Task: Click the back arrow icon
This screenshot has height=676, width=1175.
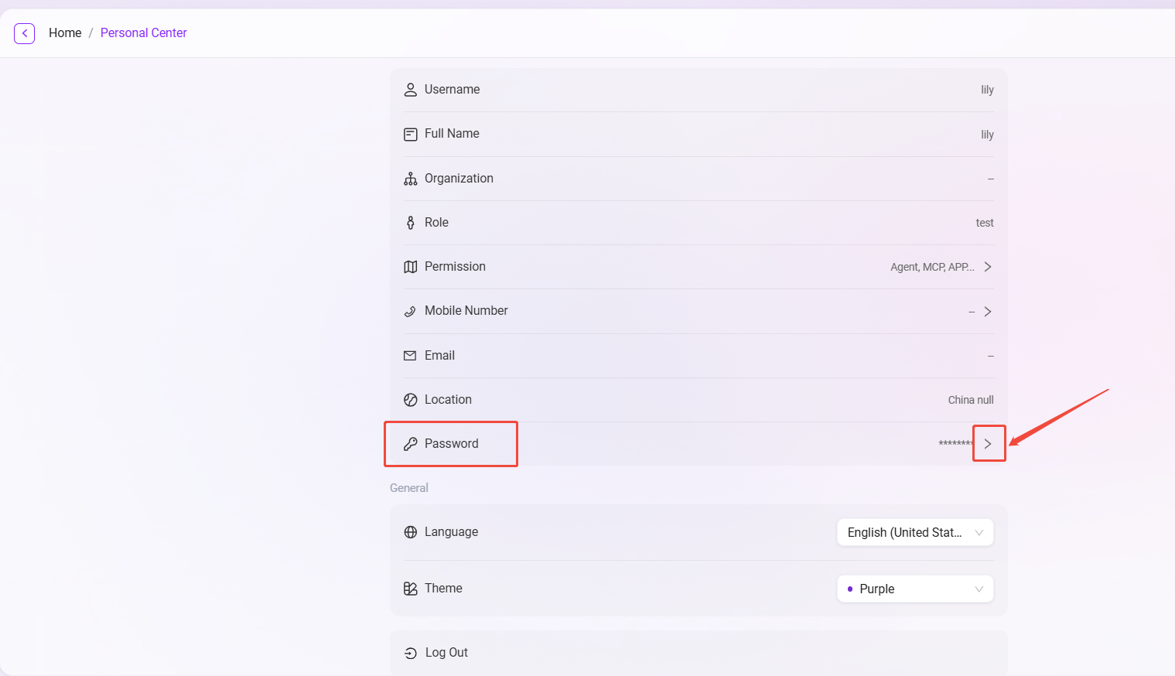Action: pyautogui.click(x=25, y=33)
